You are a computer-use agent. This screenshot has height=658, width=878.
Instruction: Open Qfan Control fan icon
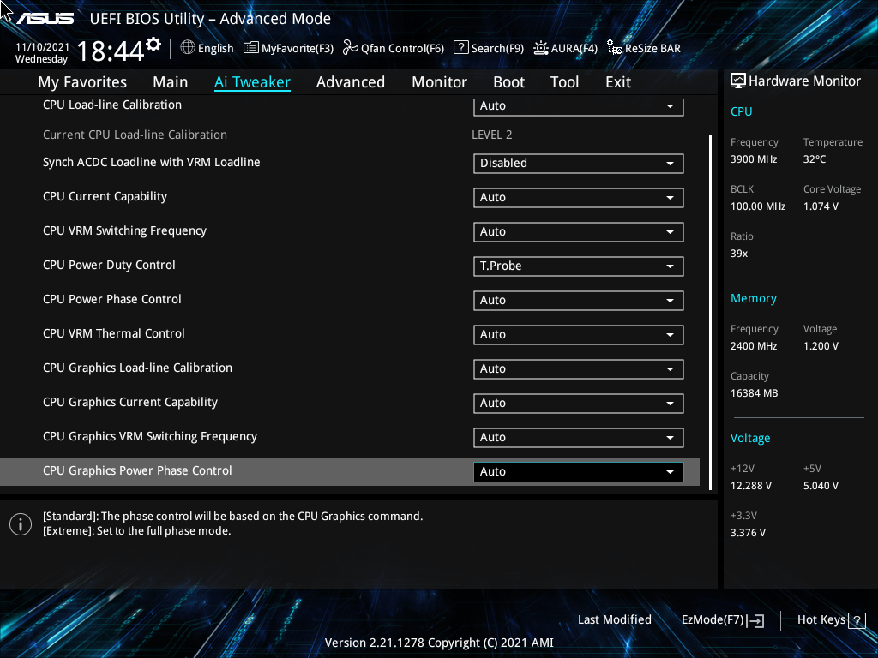click(351, 48)
